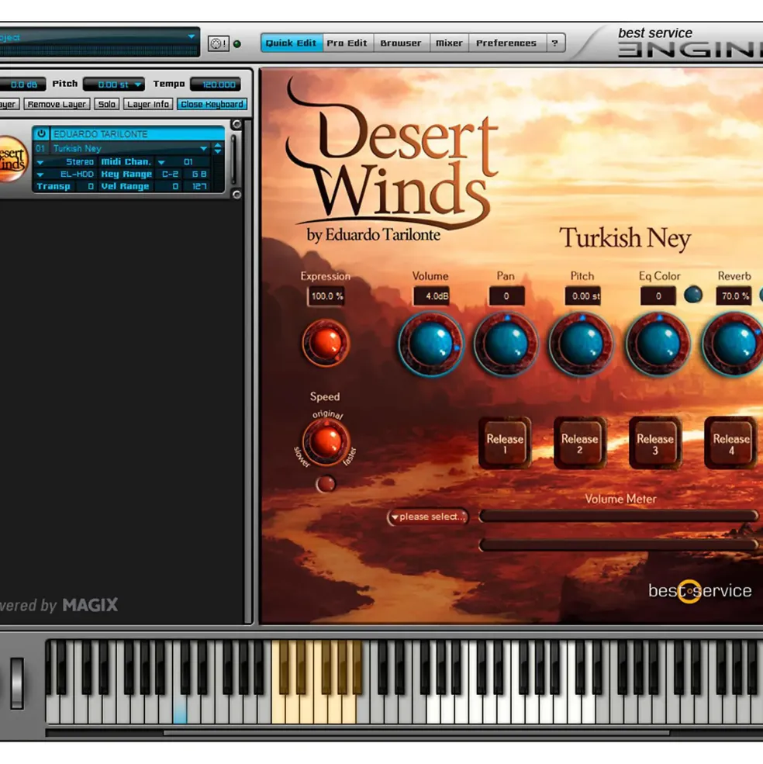Click the Volume 4.0dB value field
The image size is (763, 764).
431,296
